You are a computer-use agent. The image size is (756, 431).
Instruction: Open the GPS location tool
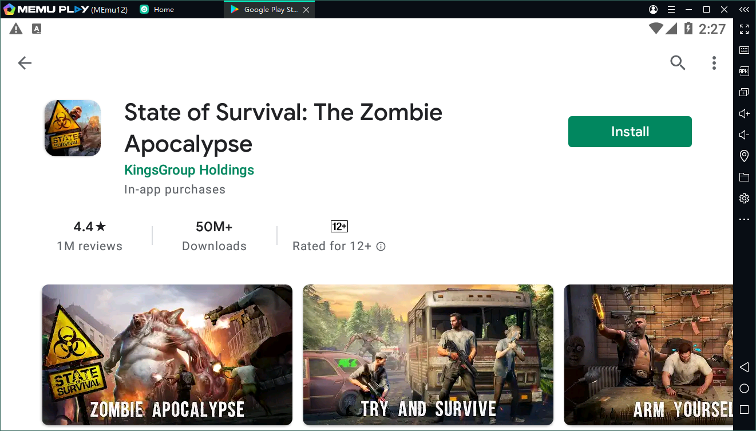(744, 156)
